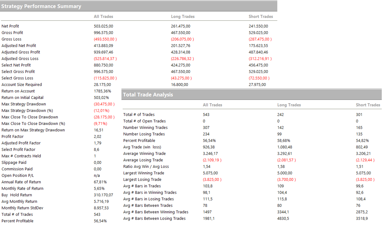Screen dimensions: 382x230
Task: Click the Gross Loss row label
Action: coord(11,39)
